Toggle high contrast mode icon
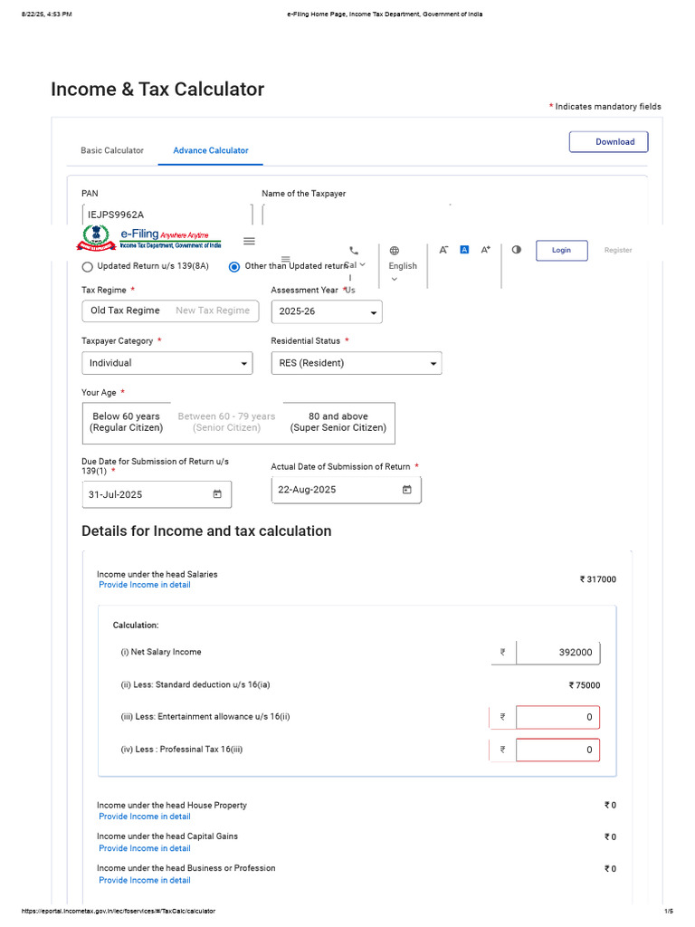695x927 pixels. [x=517, y=250]
